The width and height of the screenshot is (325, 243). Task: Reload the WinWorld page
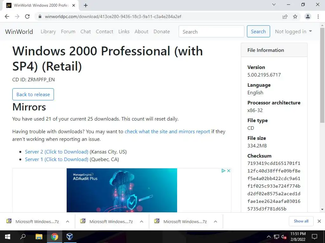point(27,16)
